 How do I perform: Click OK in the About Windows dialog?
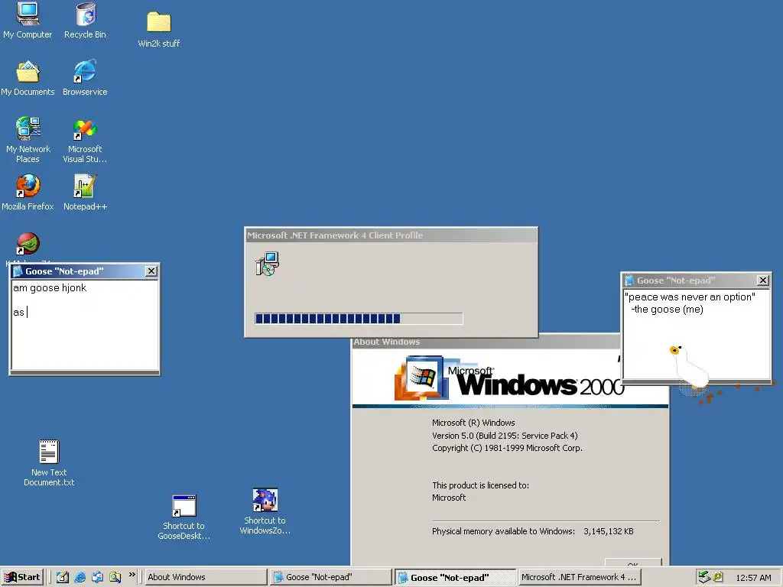[632, 563]
